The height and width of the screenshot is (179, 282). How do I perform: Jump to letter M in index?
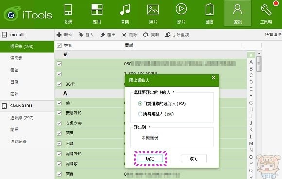click(251, 143)
